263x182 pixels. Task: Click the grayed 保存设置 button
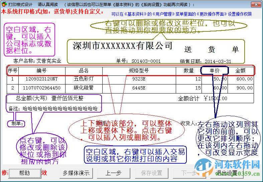[x=151, y=173]
